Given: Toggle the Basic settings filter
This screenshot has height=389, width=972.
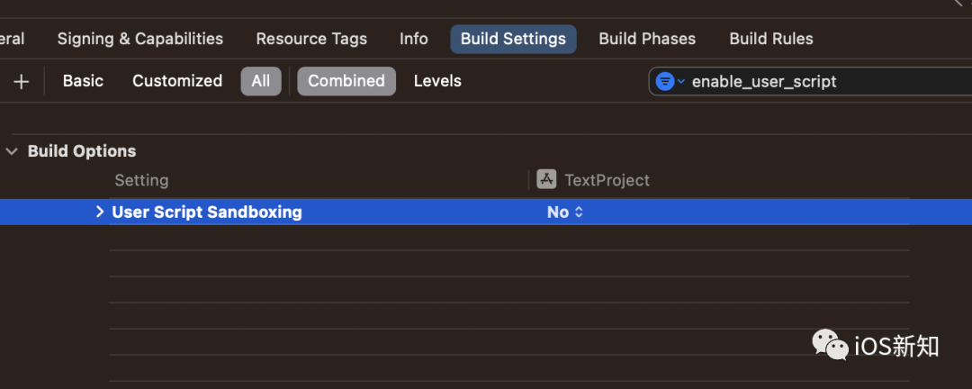Looking at the screenshot, I should tap(83, 81).
